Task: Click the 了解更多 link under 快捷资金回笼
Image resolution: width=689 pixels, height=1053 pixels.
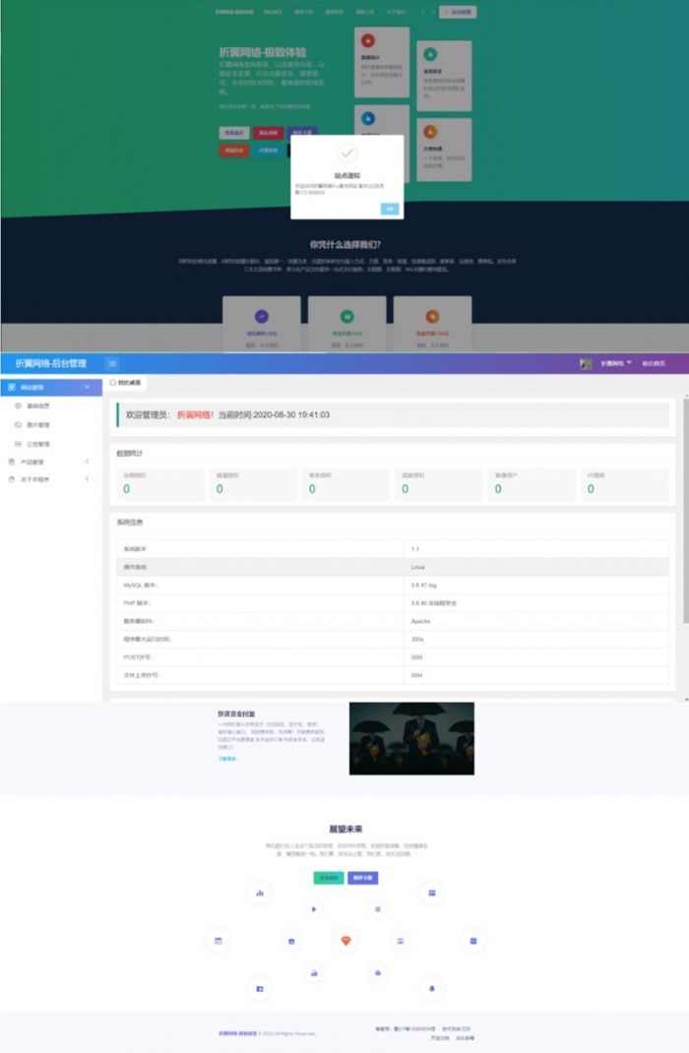Action: click(x=228, y=759)
